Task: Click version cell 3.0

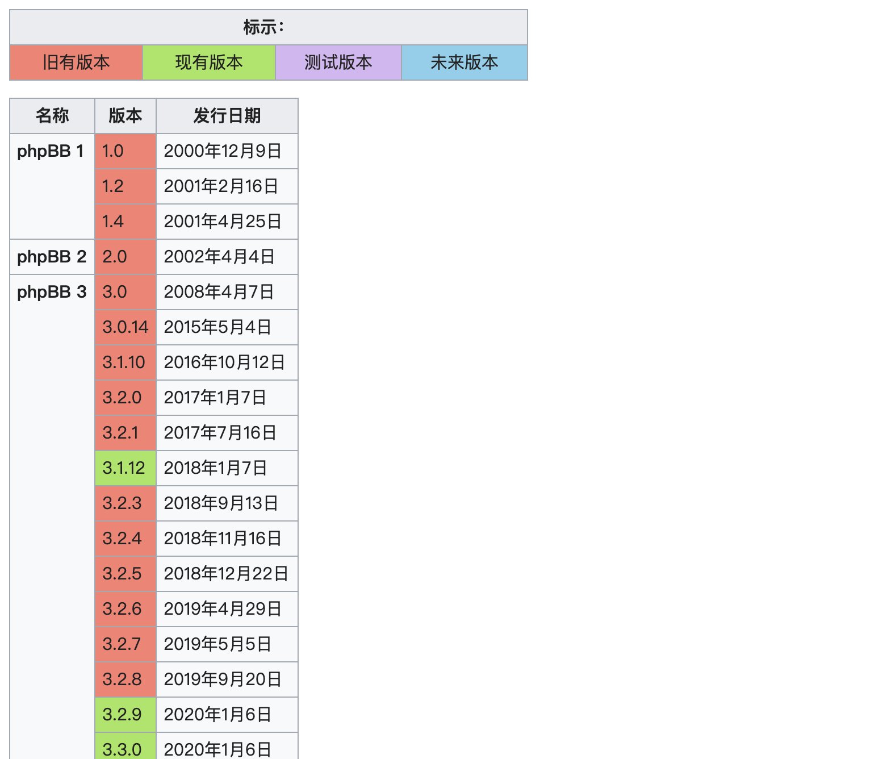Action: pos(125,292)
